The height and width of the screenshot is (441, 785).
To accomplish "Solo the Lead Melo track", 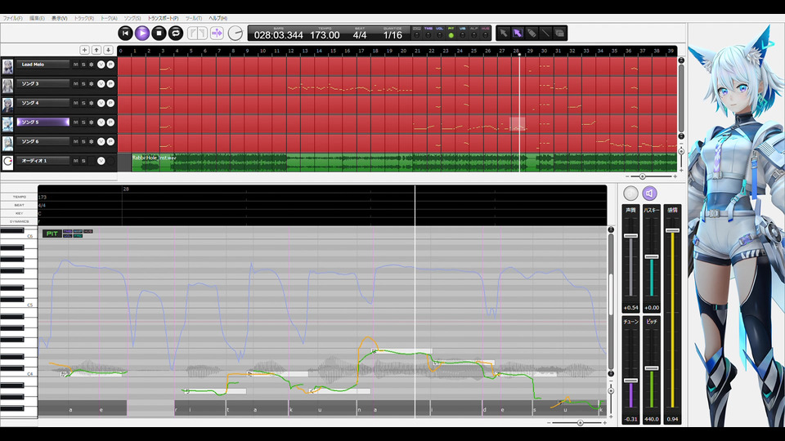I will click(x=83, y=65).
